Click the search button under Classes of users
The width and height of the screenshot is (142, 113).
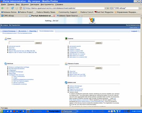point(99,68)
